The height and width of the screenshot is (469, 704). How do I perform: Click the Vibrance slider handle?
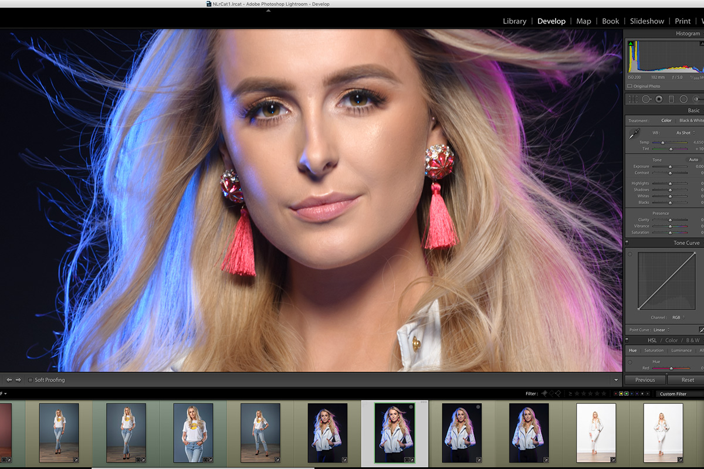point(670,226)
